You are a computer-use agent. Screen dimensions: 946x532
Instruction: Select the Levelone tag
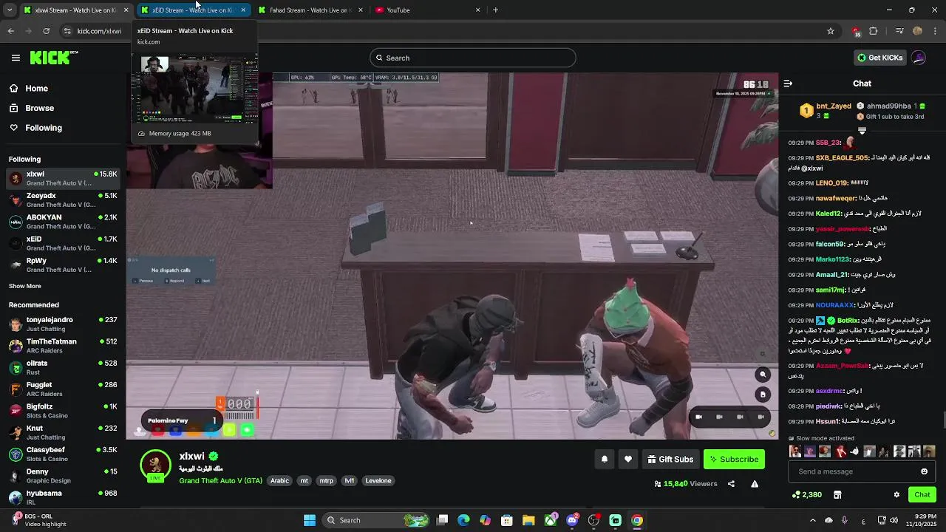pyautogui.click(x=378, y=480)
